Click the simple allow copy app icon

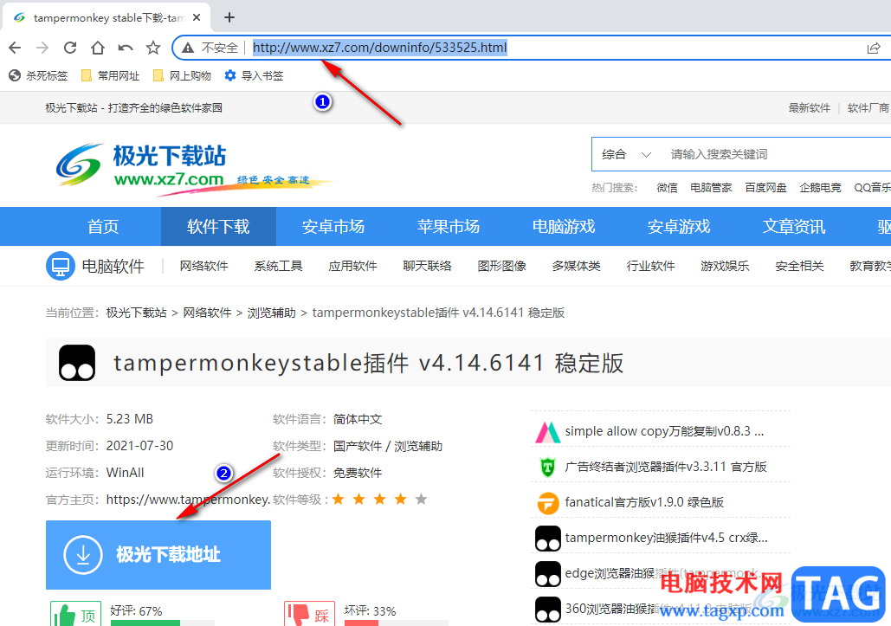click(x=548, y=432)
